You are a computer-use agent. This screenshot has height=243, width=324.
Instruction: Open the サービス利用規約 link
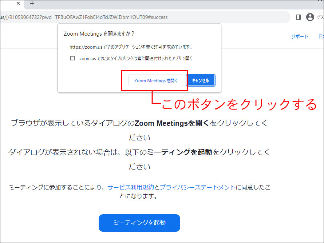pos(131,187)
